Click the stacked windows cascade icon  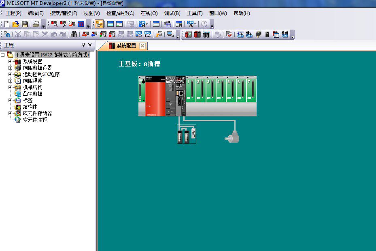tap(159, 34)
